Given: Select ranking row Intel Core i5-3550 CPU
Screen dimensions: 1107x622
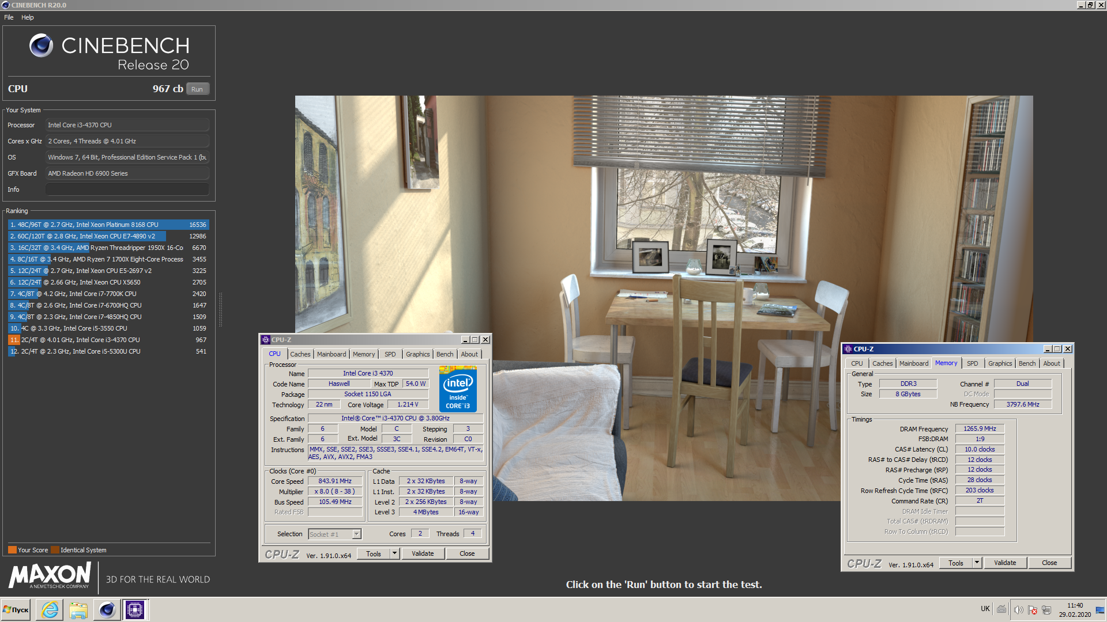Looking at the screenshot, I should click(108, 328).
